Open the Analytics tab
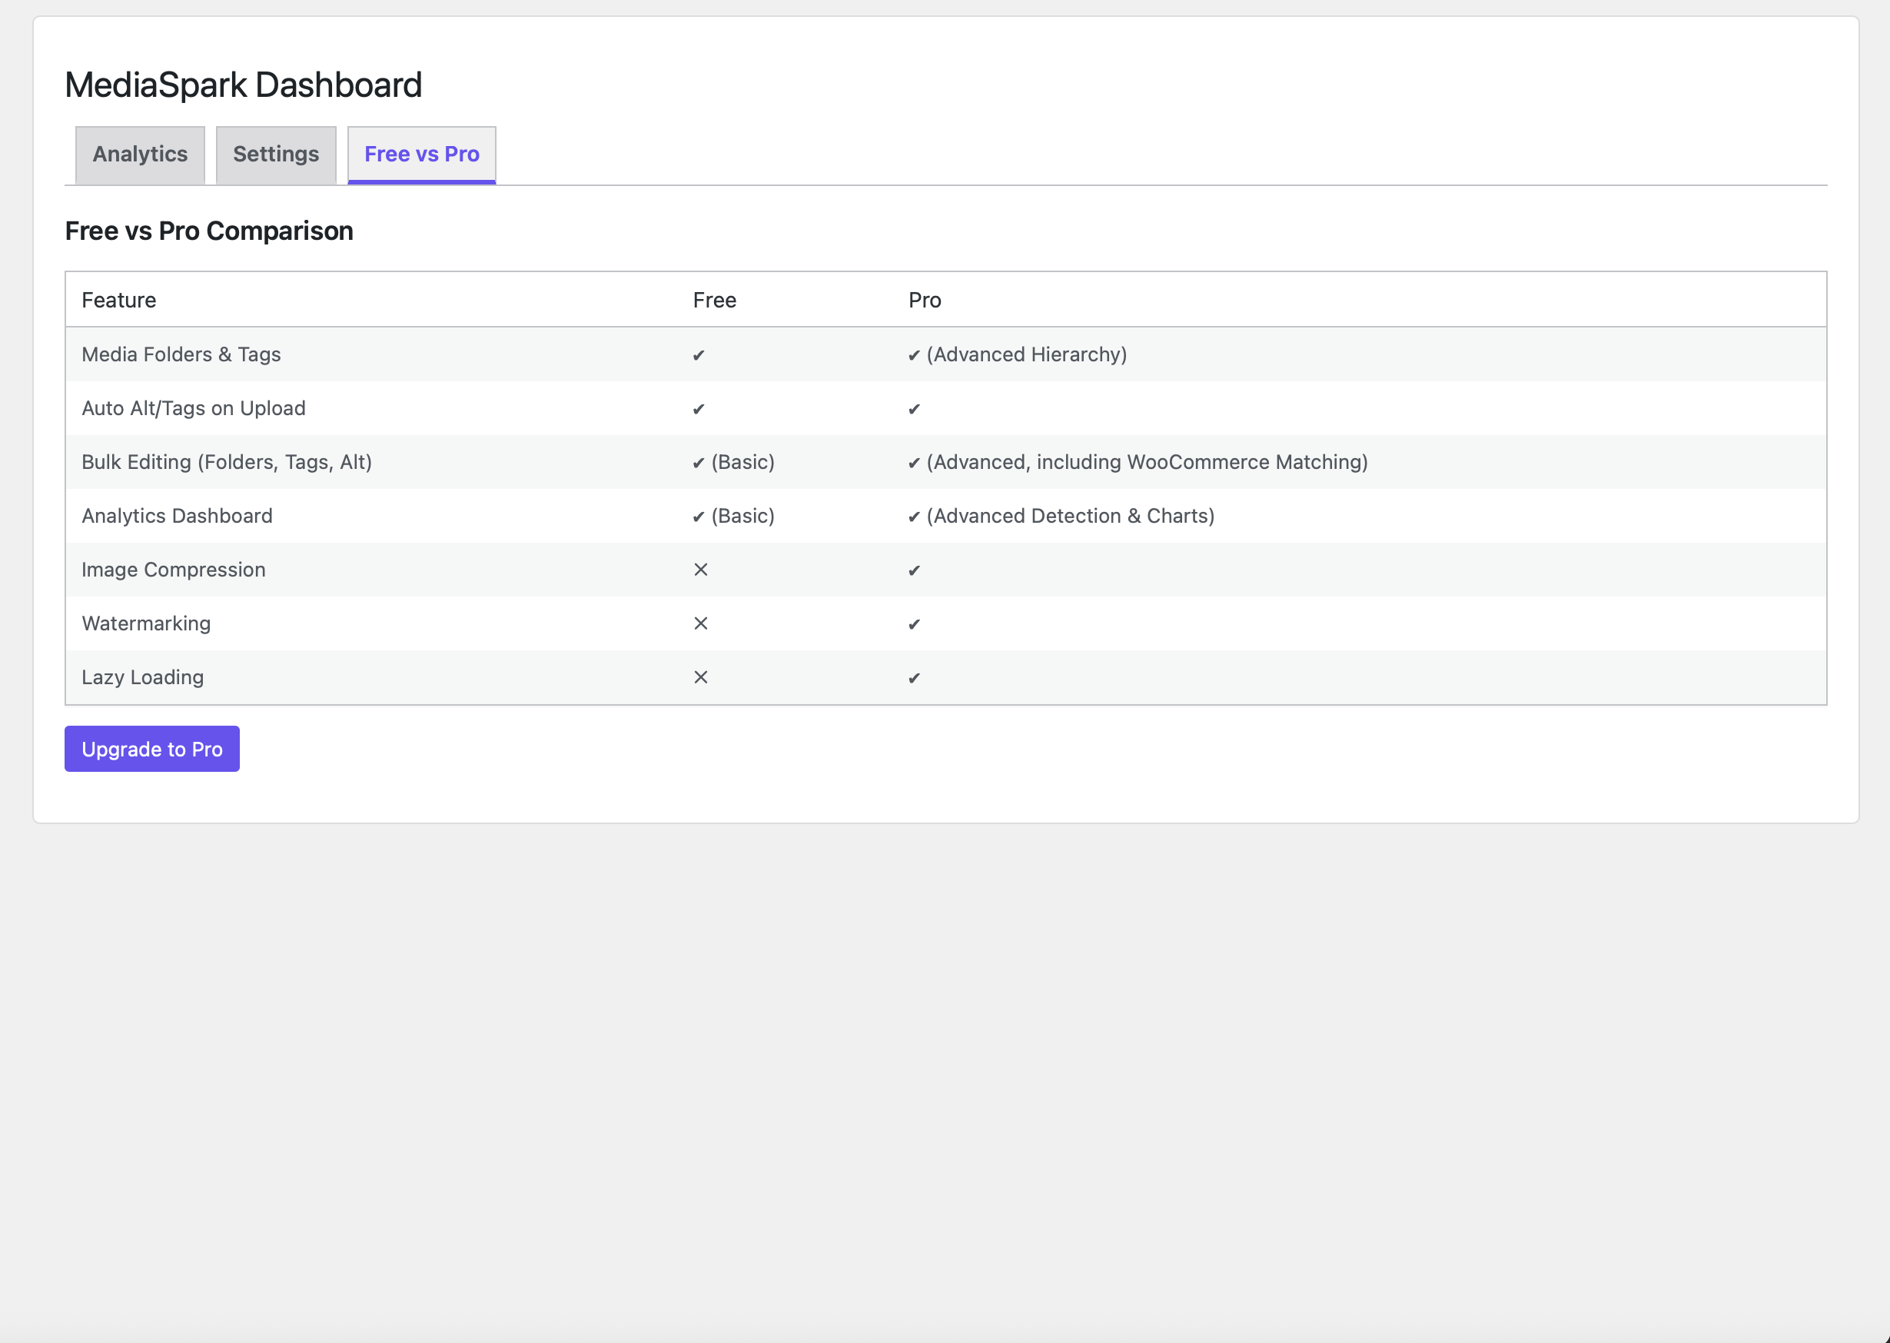1890x1343 pixels. (140, 155)
